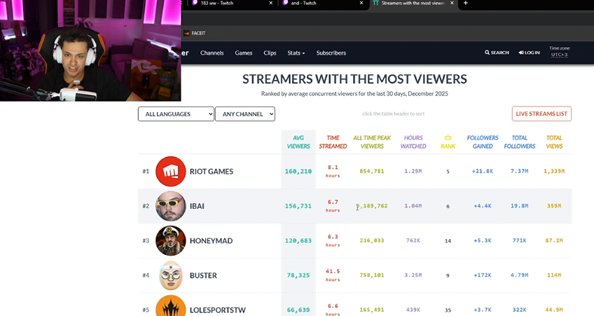This screenshot has height=316, width=594.
Task: Sort by Avg Viewers column header
Action: coord(298,142)
